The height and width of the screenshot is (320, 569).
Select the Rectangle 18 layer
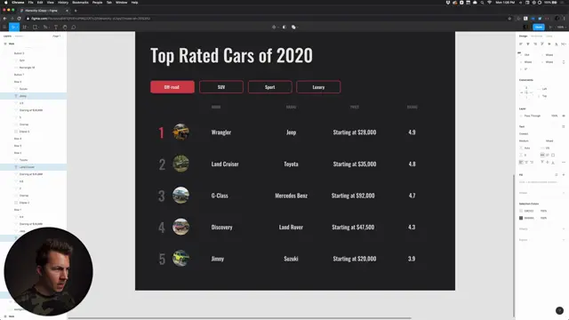pos(28,68)
